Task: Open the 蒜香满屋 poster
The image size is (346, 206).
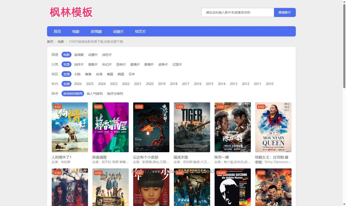Action: tap(110, 127)
